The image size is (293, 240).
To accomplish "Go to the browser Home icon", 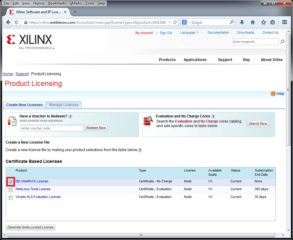I will 253,23.
